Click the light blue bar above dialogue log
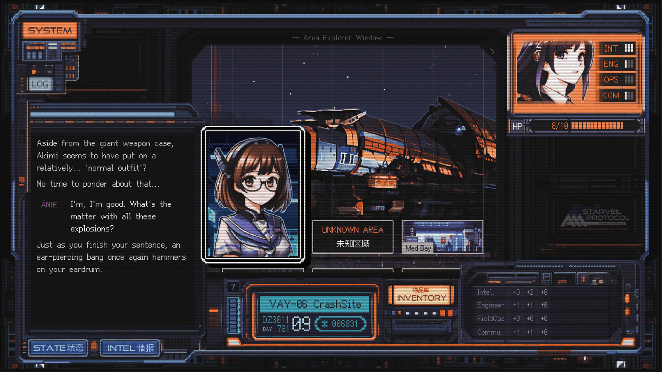Screen dimensions: 662x372 (103, 114)
